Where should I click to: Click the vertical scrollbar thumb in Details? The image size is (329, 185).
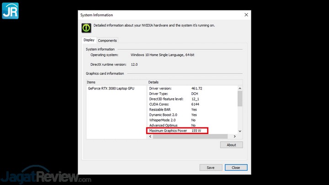[239, 98]
